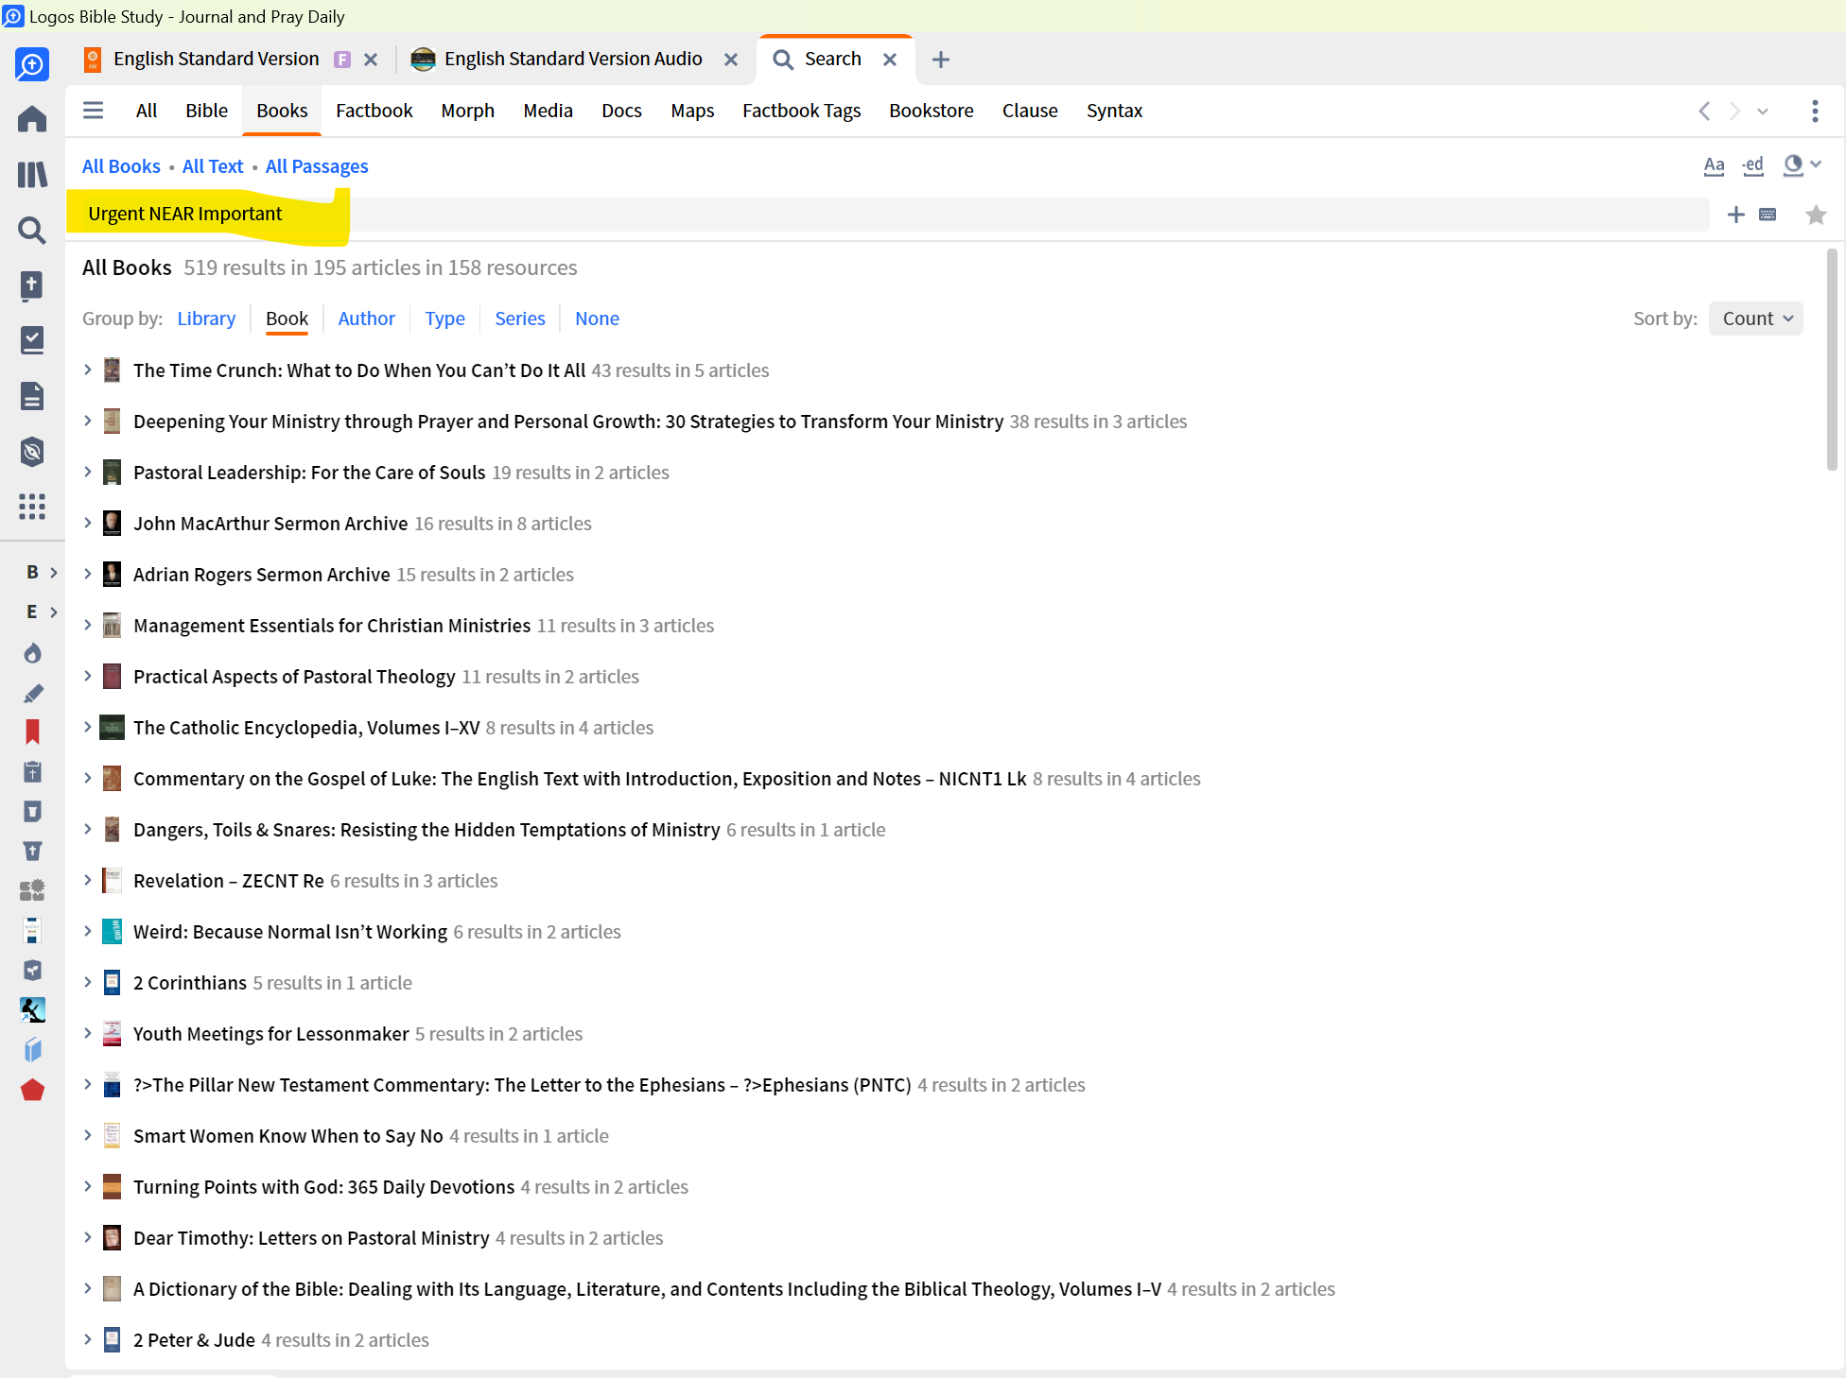The width and height of the screenshot is (1846, 1378).
Task: Open the display mode circle dropdown
Action: (1802, 165)
